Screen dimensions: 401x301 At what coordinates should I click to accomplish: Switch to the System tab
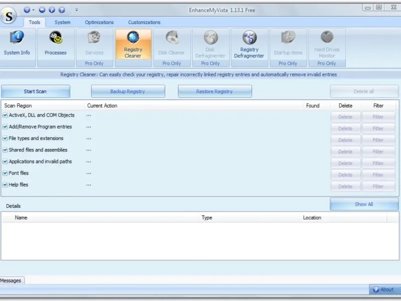(x=63, y=22)
